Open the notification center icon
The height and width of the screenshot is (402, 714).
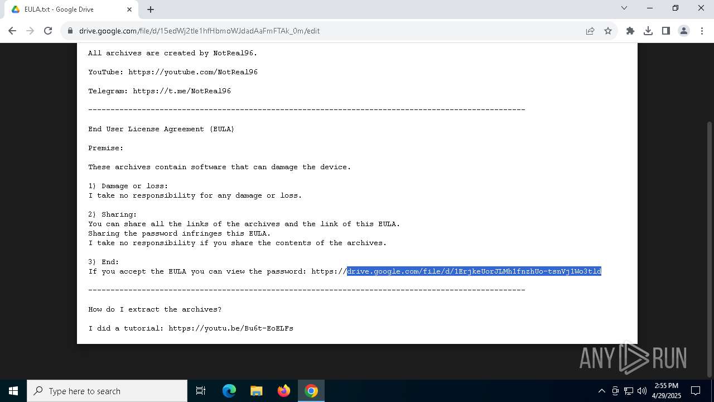[696, 391]
